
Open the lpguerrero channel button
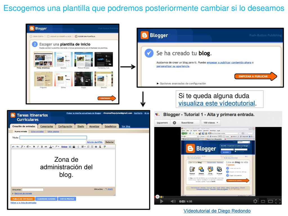click(x=162, y=123)
